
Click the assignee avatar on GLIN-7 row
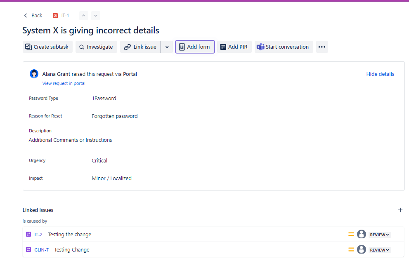click(362, 249)
